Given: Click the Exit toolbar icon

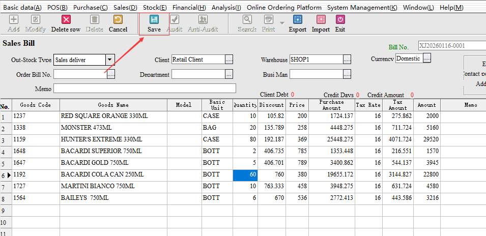Looking at the screenshot, I should 340,20.
